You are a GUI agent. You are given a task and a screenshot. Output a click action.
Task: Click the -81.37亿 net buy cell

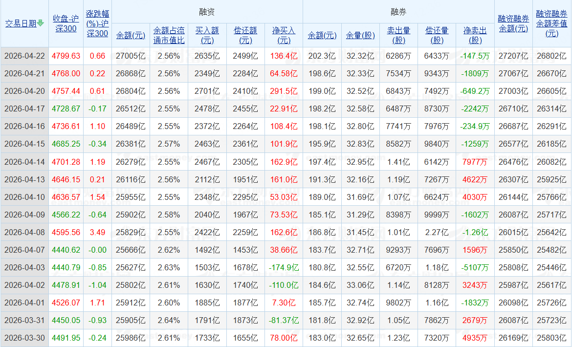pos(284,321)
